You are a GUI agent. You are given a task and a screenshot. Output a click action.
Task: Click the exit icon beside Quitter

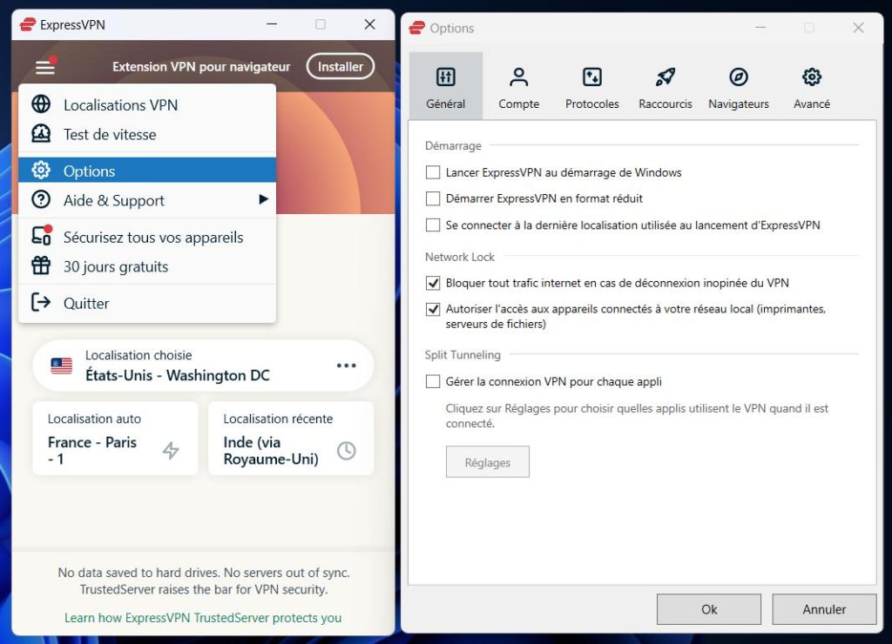coord(41,302)
